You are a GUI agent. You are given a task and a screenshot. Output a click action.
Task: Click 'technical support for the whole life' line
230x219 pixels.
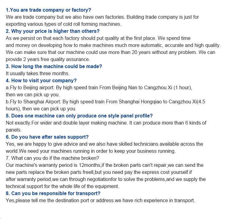(63, 186)
